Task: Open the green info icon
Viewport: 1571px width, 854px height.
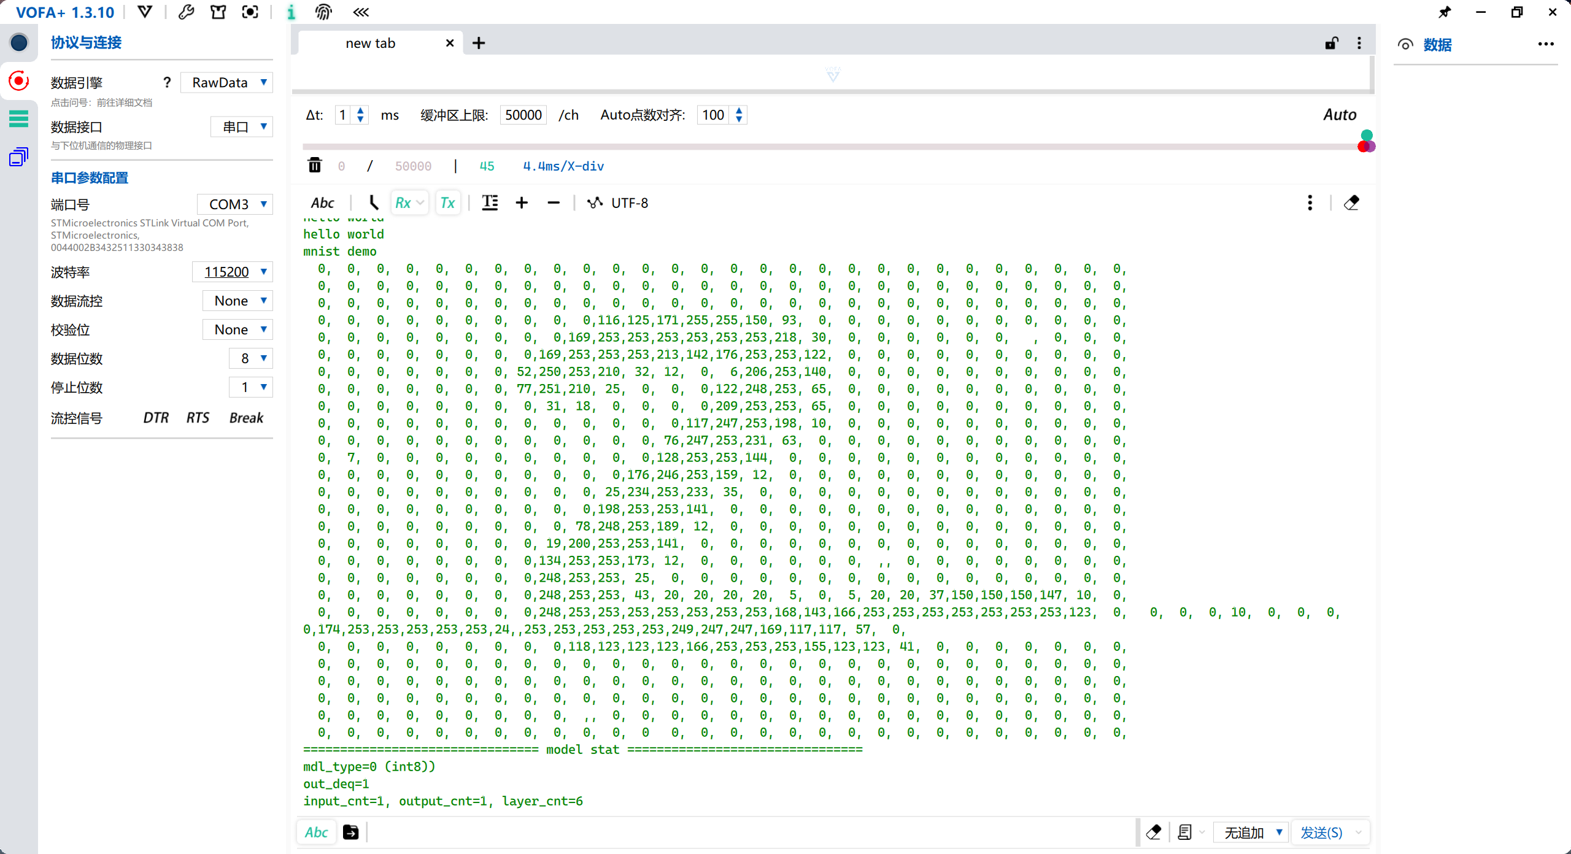Action: point(291,12)
